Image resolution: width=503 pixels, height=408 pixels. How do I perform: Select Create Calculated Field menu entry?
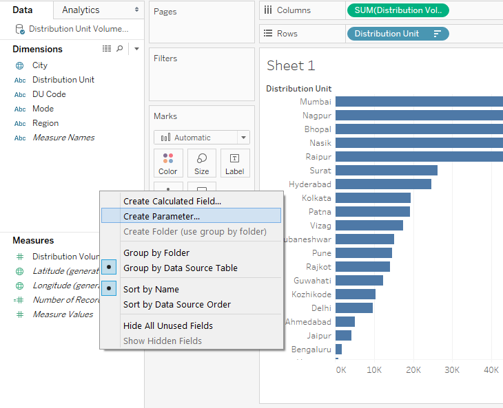tap(172, 201)
